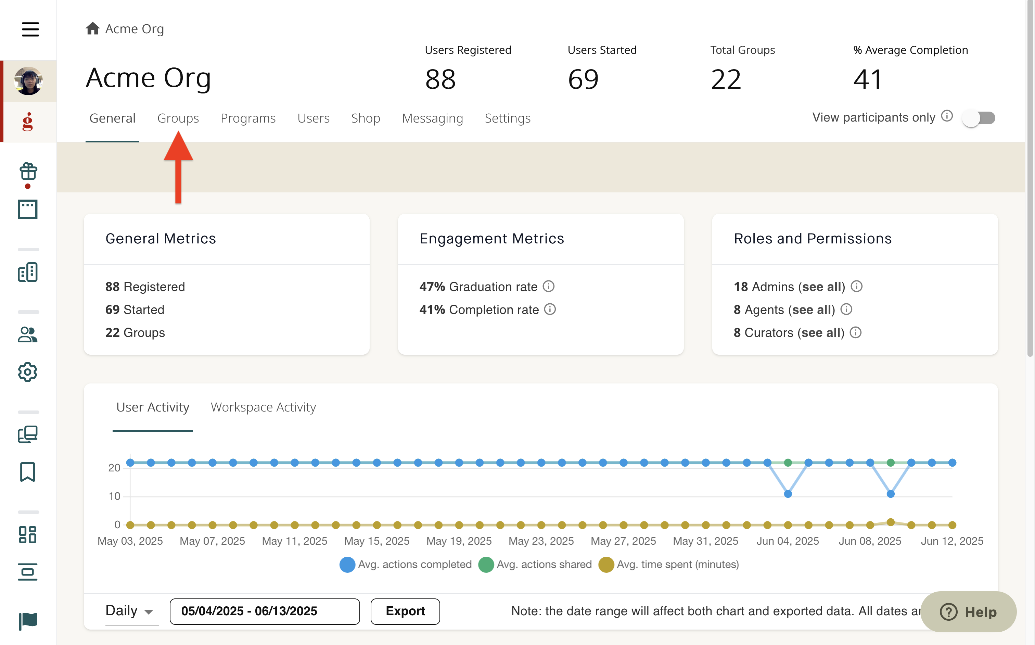Click the page vertical scrollbar
The width and height of the screenshot is (1035, 645).
(1030, 179)
